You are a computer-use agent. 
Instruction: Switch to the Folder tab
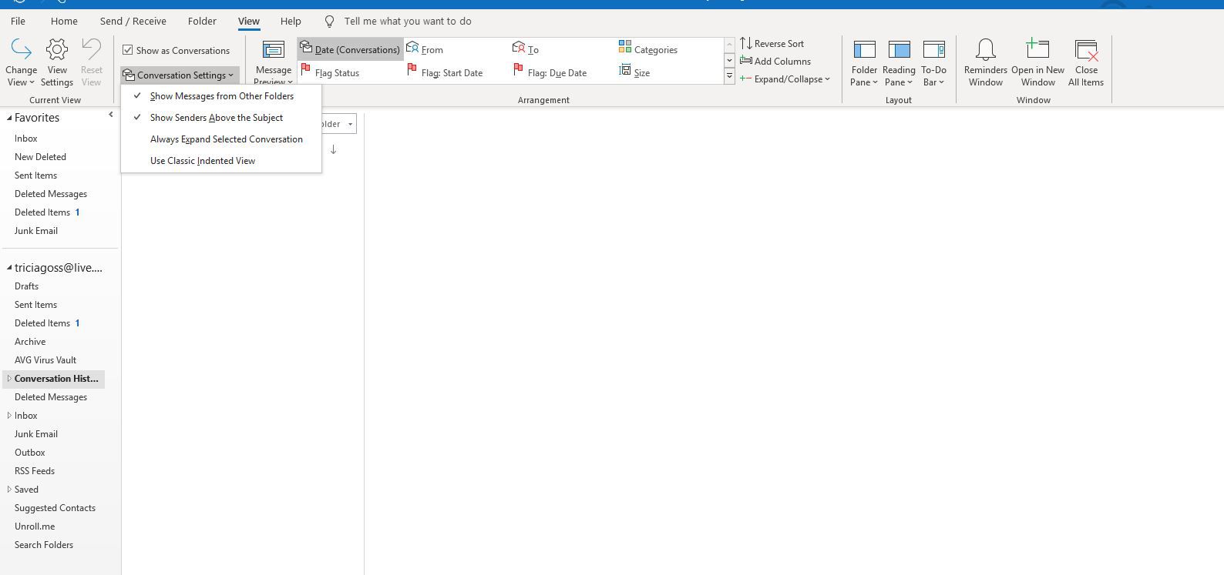point(202,22)
